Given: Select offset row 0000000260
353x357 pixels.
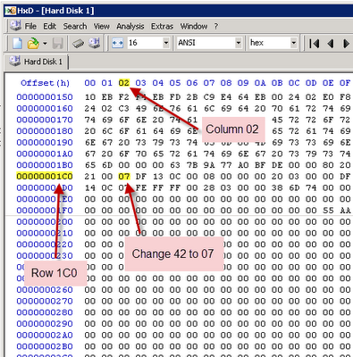Looking at the screenshot, I should click(x=45, y=290).
